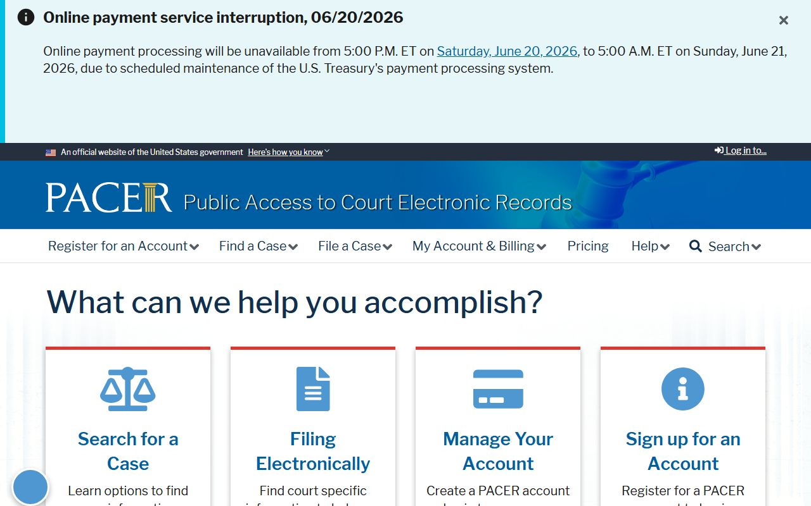Click the "What can we help you accomplish?" heading

(295, 302)
